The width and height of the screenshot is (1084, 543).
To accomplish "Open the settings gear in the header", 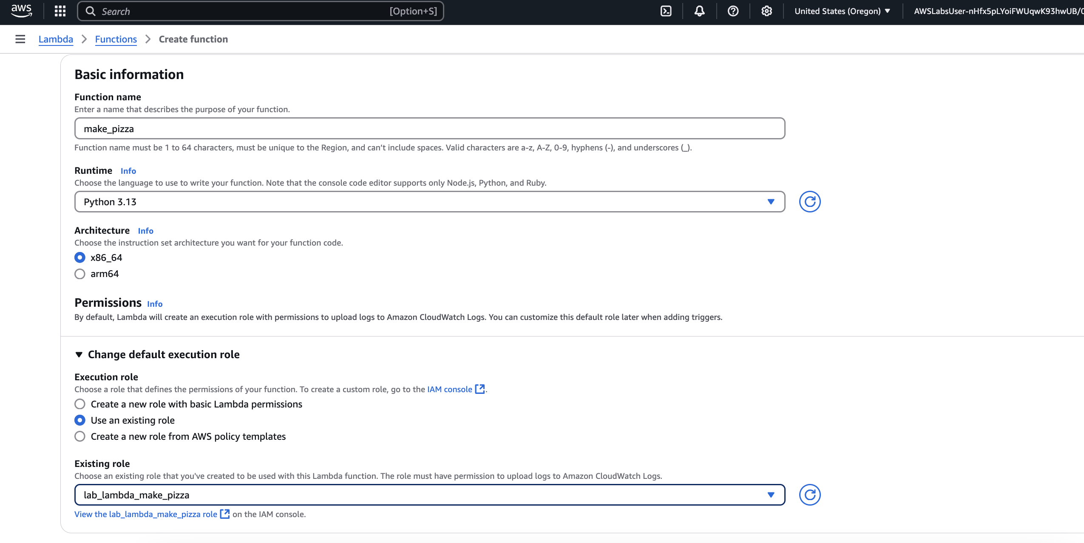I will point(766,11).
